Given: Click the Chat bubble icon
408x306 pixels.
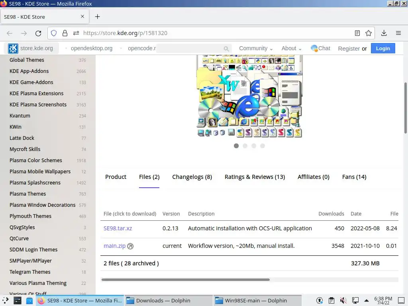Looking at the screenshot, I should (314, 48).
